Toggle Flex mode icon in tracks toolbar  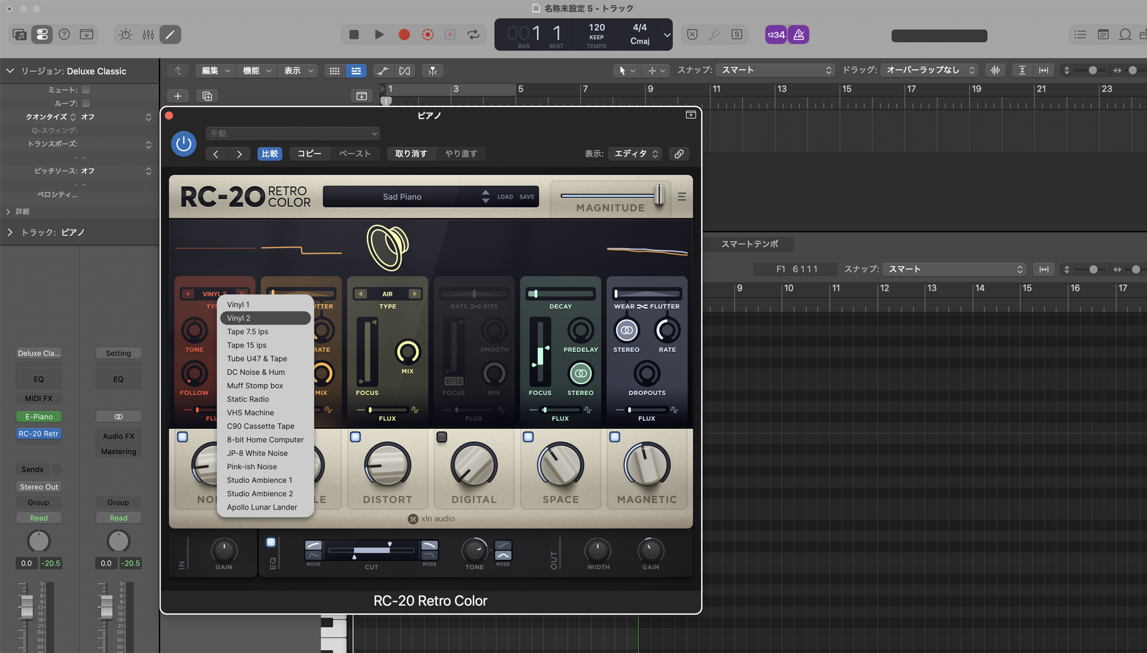pos(405,71)
